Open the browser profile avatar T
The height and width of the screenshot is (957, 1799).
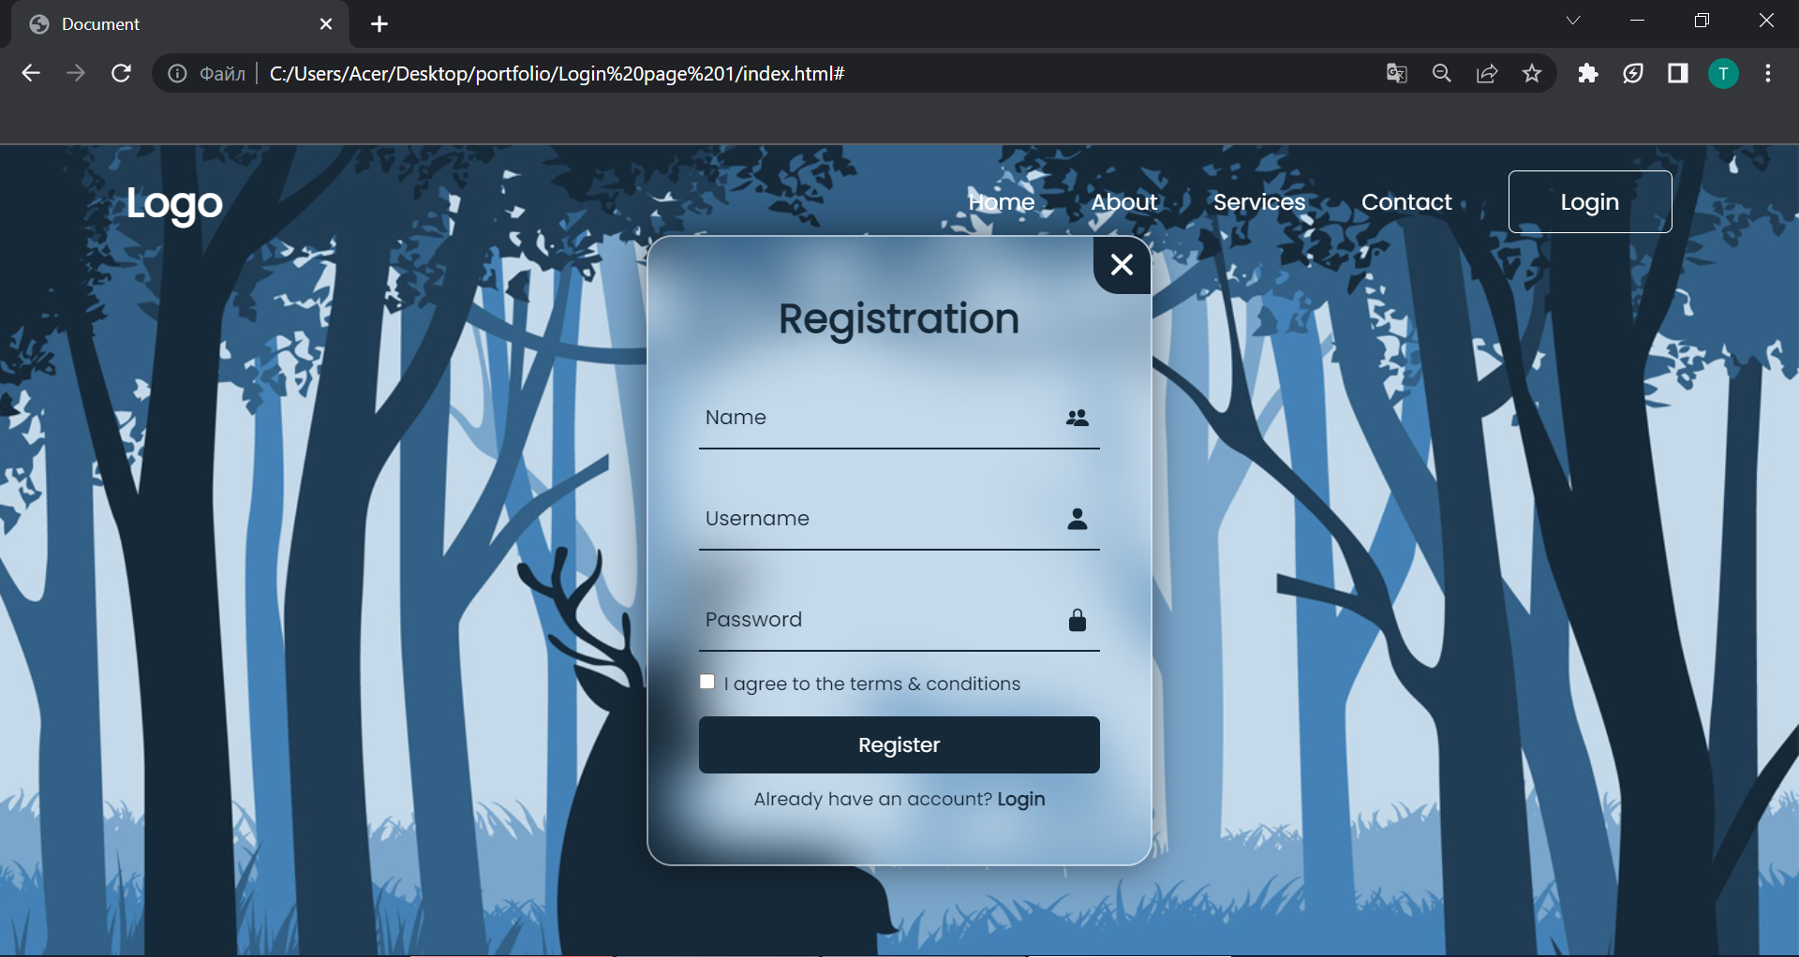(1724, 73)
